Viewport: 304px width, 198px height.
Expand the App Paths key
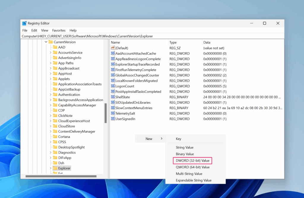(x=50, y=63)
